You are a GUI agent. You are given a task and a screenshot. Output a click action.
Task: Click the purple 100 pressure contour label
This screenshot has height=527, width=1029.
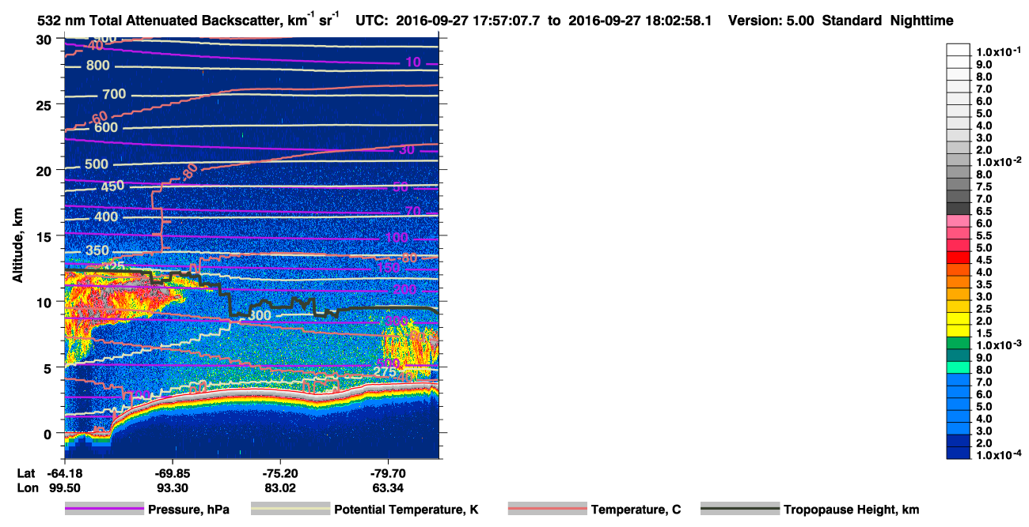[397, 238]
